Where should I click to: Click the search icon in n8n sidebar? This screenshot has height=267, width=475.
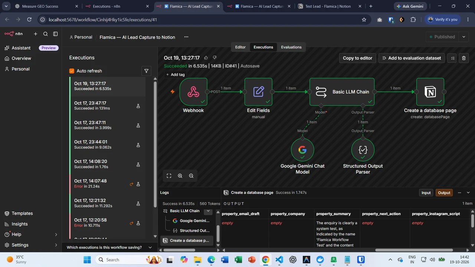pos(46,34)
